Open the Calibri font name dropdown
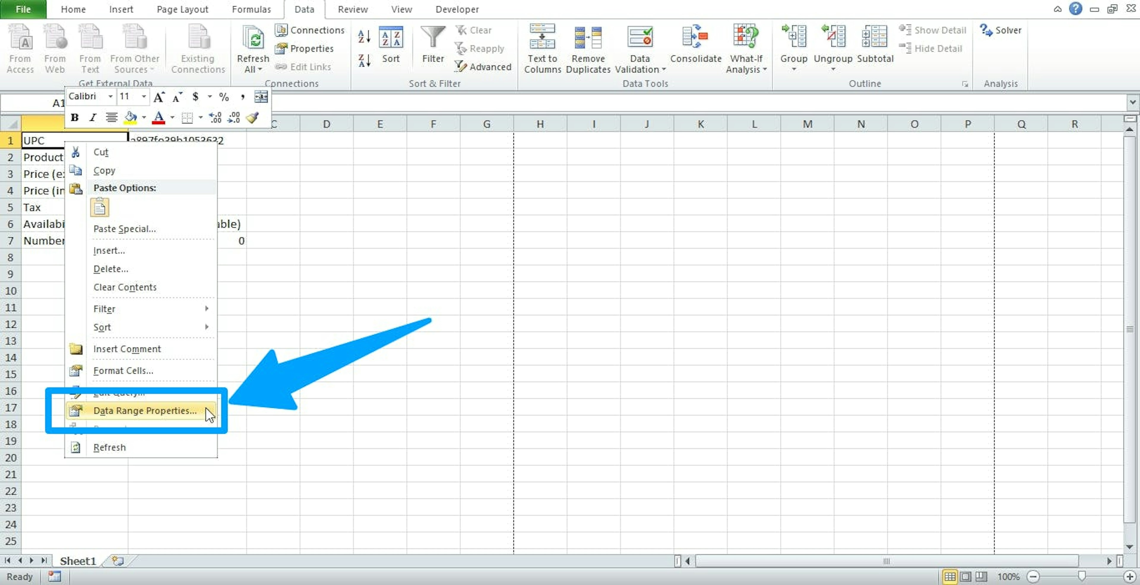 tap(111, 96)
